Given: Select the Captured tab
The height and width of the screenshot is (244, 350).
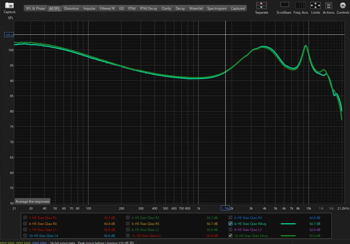Looking at the screenshot, I should (x=238, y=9).
